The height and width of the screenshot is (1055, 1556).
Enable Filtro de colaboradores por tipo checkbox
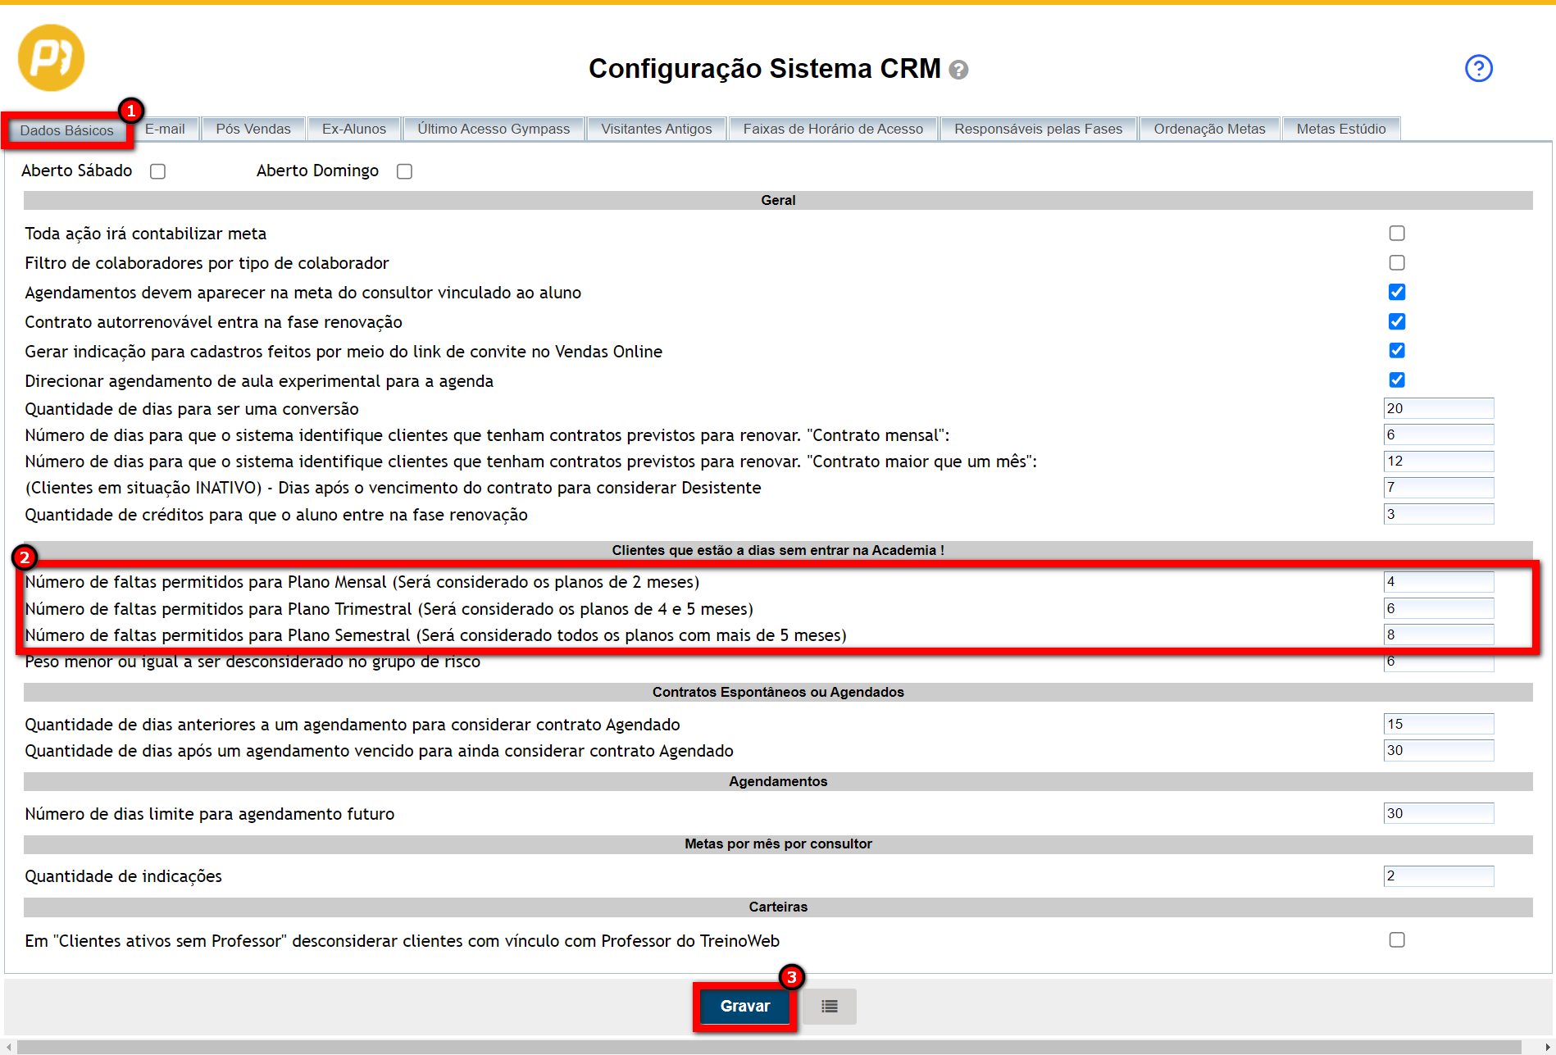tap(1397, 263)
